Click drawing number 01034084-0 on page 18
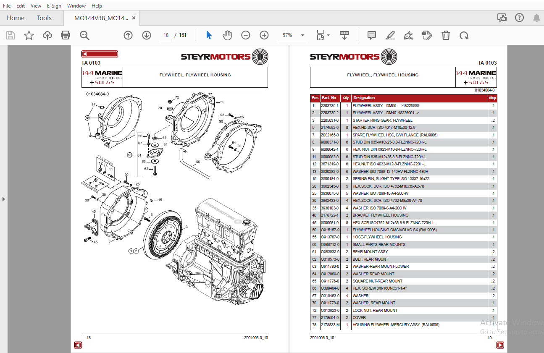544x353 pixels. [x=97, y=94]
